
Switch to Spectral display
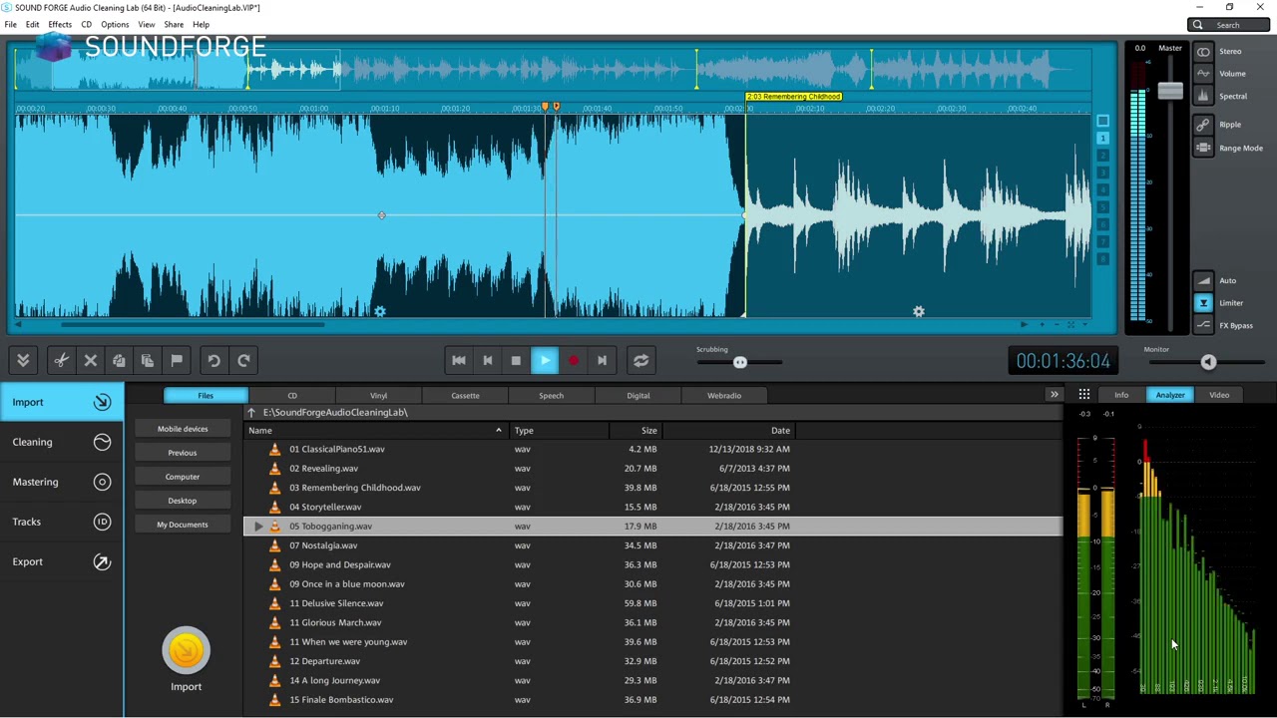click(1203, 96)
